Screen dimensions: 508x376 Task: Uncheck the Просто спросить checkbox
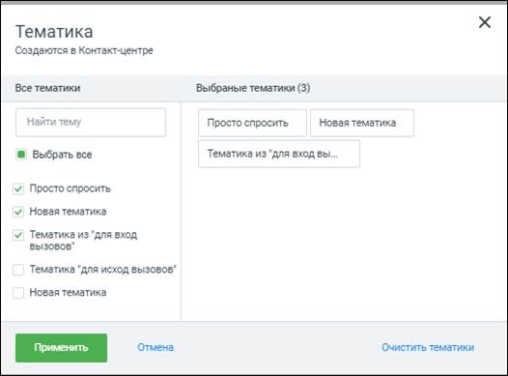(x=18, y=188)
